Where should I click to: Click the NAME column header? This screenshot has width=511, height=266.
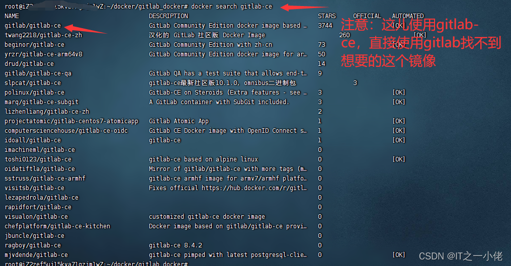pos(12,16)
